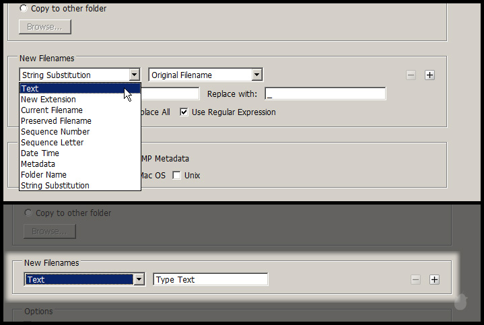The width and height of the screenshot is (484, 325).
Task: Pick Preserved Filename from the list
Action: 56,121
